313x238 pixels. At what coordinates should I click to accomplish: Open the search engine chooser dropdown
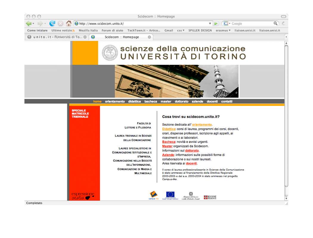click(x=230, y=24)
